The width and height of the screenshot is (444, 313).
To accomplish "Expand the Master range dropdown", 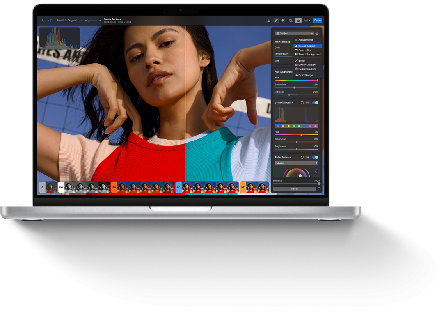I will tap(297, 163).
